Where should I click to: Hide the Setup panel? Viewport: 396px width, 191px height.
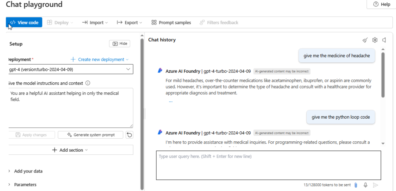tap(120, 44)
